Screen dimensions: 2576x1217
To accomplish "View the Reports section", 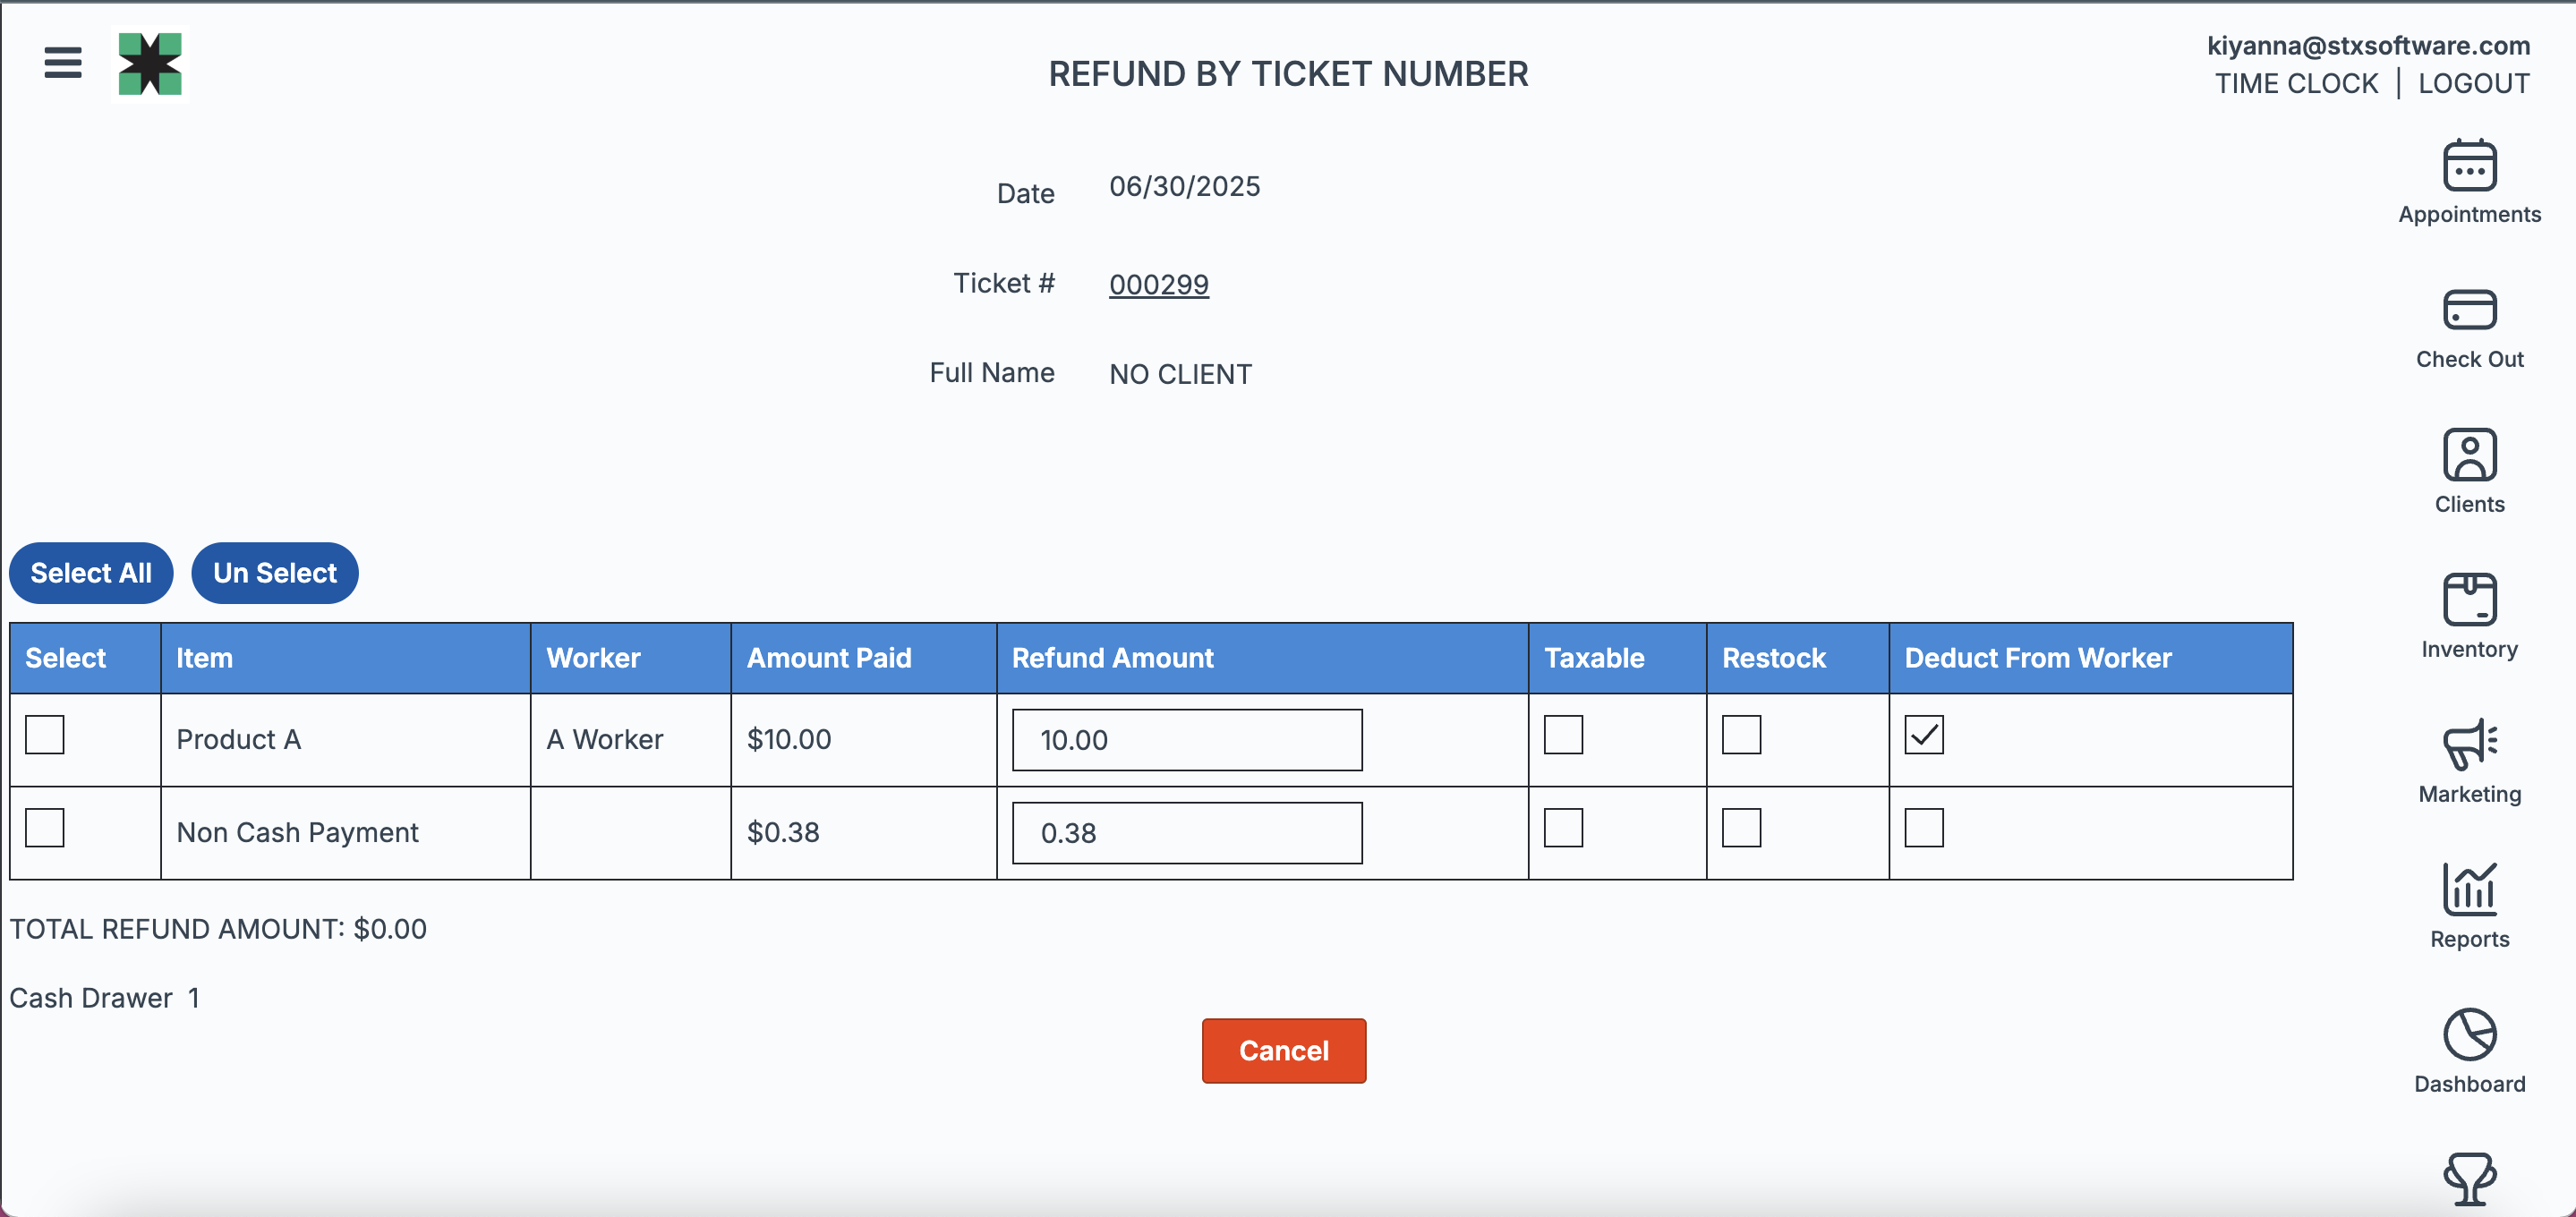I will pos(2469,906).
